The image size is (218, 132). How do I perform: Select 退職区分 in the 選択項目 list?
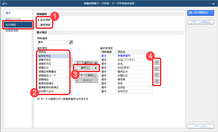coord(54,68)
